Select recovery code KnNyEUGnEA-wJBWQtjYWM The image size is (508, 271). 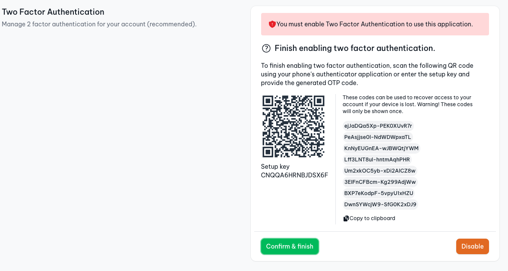pos(382,148)
